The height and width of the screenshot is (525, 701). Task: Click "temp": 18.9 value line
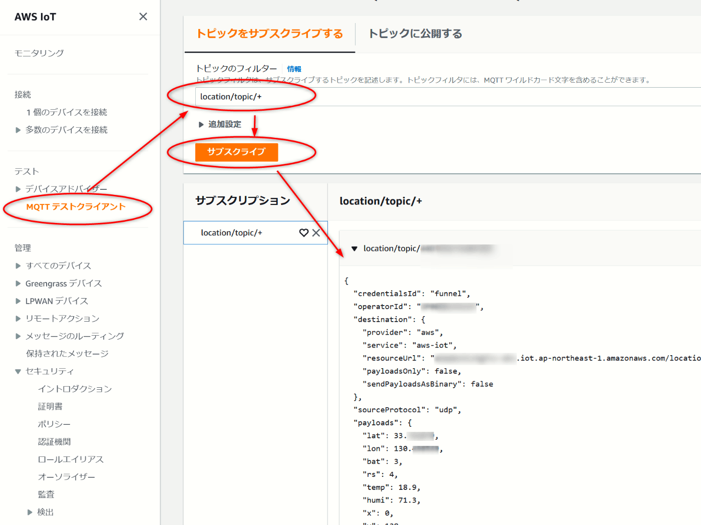(392, 487)
